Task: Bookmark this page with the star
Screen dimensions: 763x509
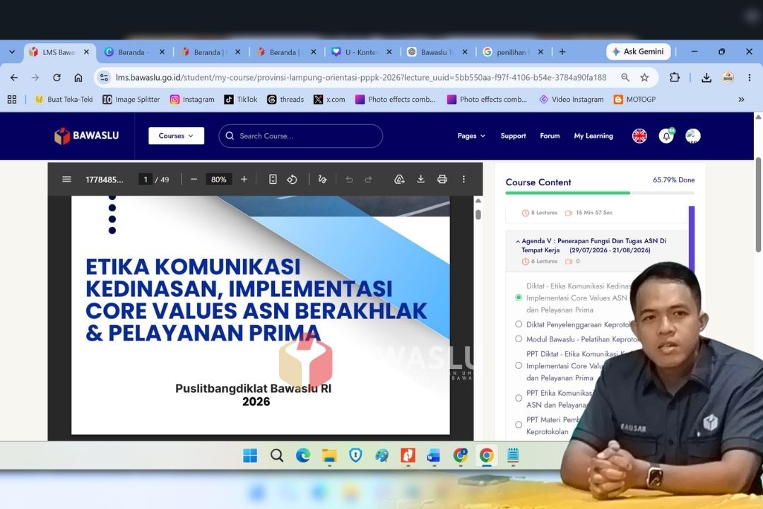Action: click(645, 78)
